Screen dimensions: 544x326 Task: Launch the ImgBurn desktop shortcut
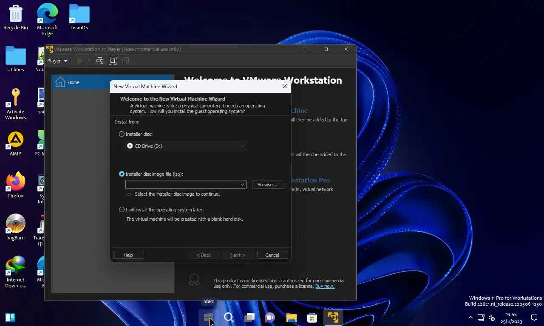coord(16,228)
